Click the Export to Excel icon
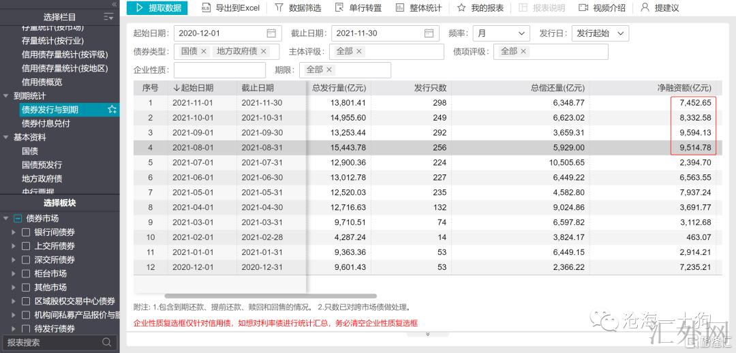 coord(206,8)
